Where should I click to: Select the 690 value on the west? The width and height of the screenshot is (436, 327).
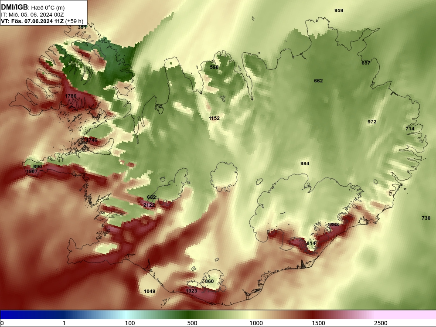(37, 167)
